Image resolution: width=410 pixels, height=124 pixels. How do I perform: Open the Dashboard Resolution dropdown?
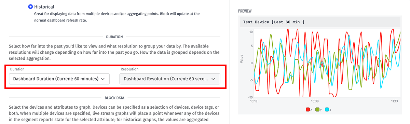[x=170, y=79]
